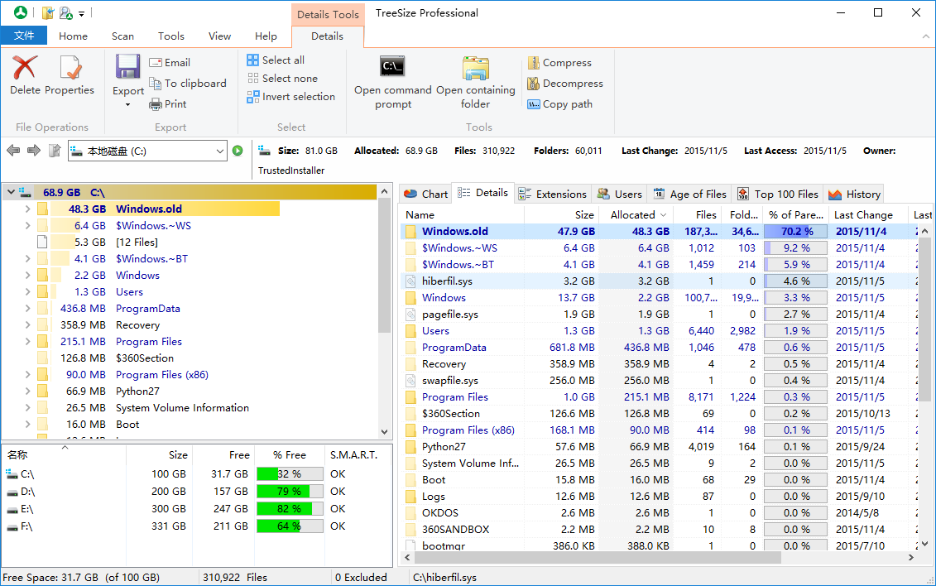Open containing folder of selection
This screenshot has height=586, width=936.
[475, 82]
